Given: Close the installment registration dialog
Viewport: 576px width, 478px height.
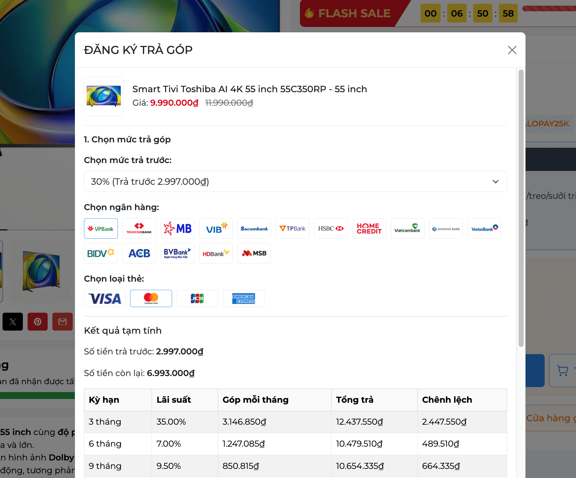Looking at the screenshot, I should 512,50.
